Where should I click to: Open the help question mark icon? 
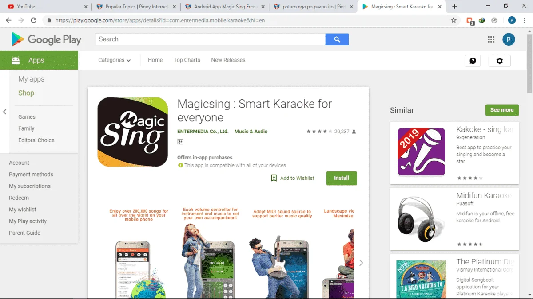pos(473,61)
